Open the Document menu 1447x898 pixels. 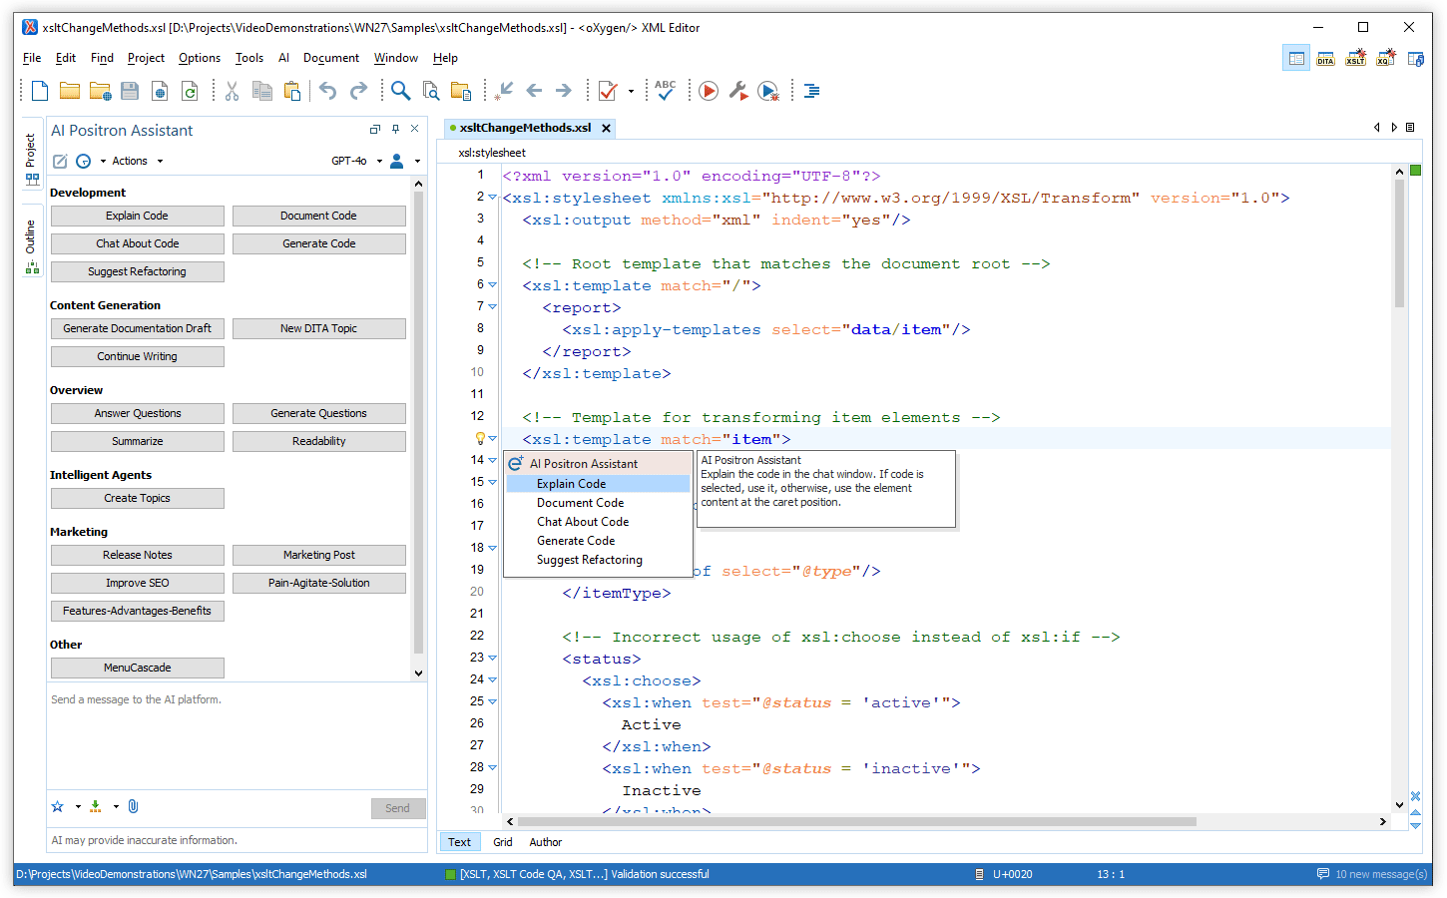(331, 58)
